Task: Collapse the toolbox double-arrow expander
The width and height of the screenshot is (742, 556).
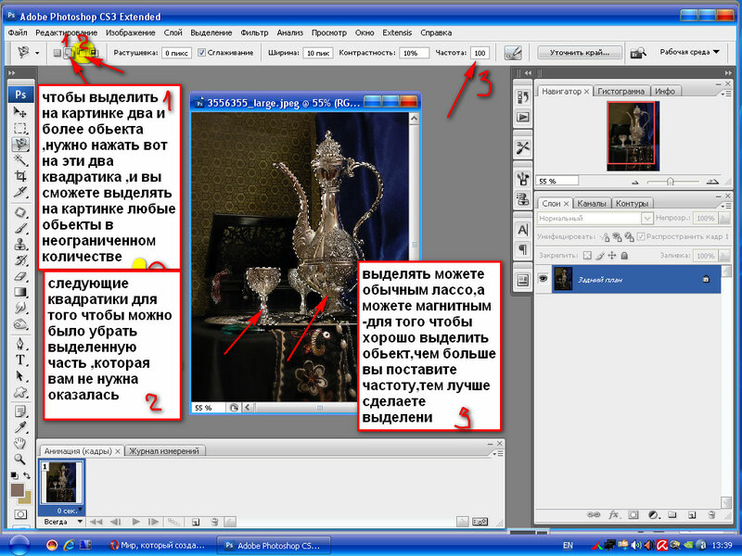Action: 11,73
